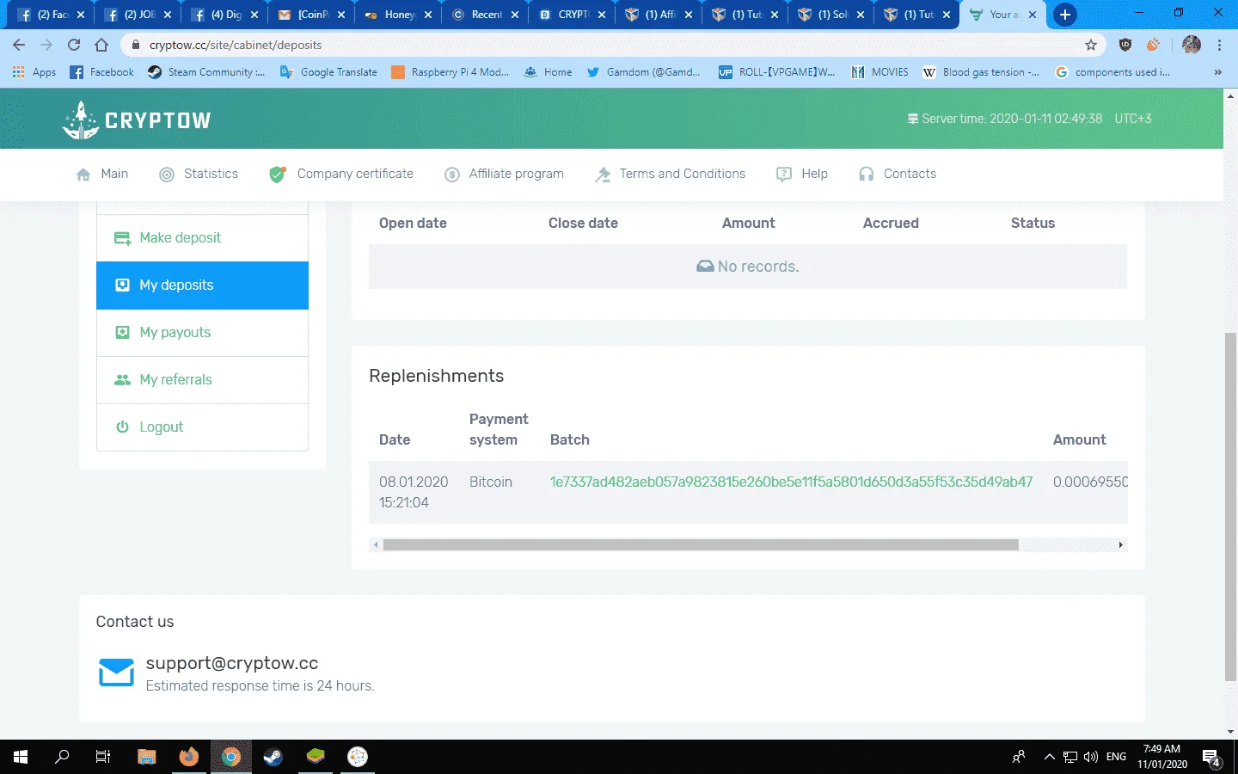The height and width of the screenshot is (774, 1238).
Task: Click the 0.0006955 amount cell
Action: 1090,482
